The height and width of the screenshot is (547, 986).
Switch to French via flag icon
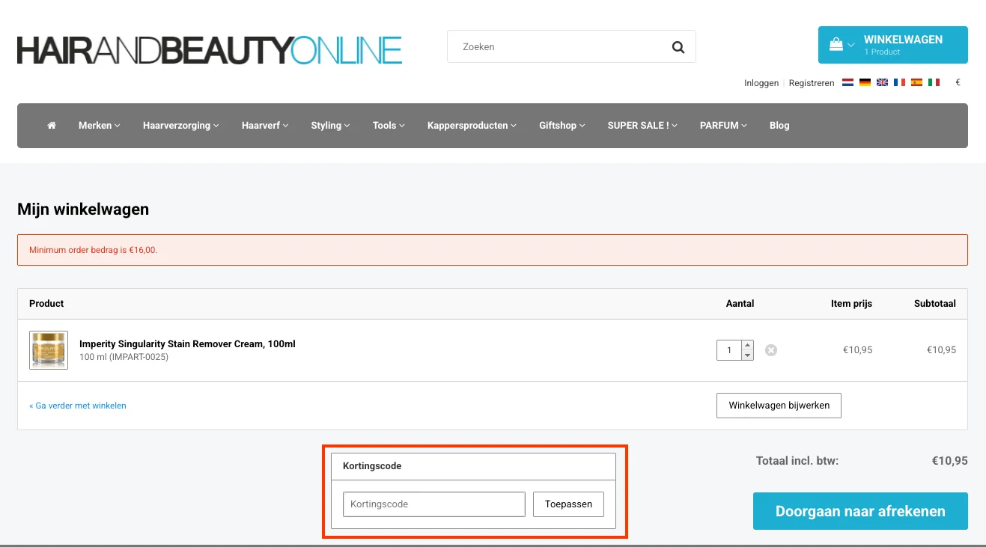click(x=899, y=83)
